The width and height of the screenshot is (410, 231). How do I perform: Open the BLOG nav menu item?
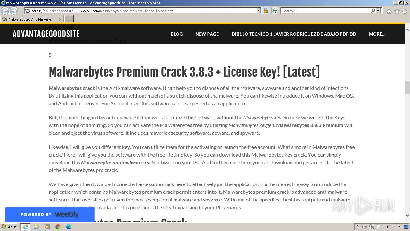coord(176,34)
